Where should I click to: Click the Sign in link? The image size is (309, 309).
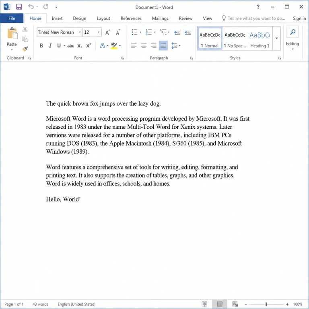pyautogui.click(x=299, y=19)
